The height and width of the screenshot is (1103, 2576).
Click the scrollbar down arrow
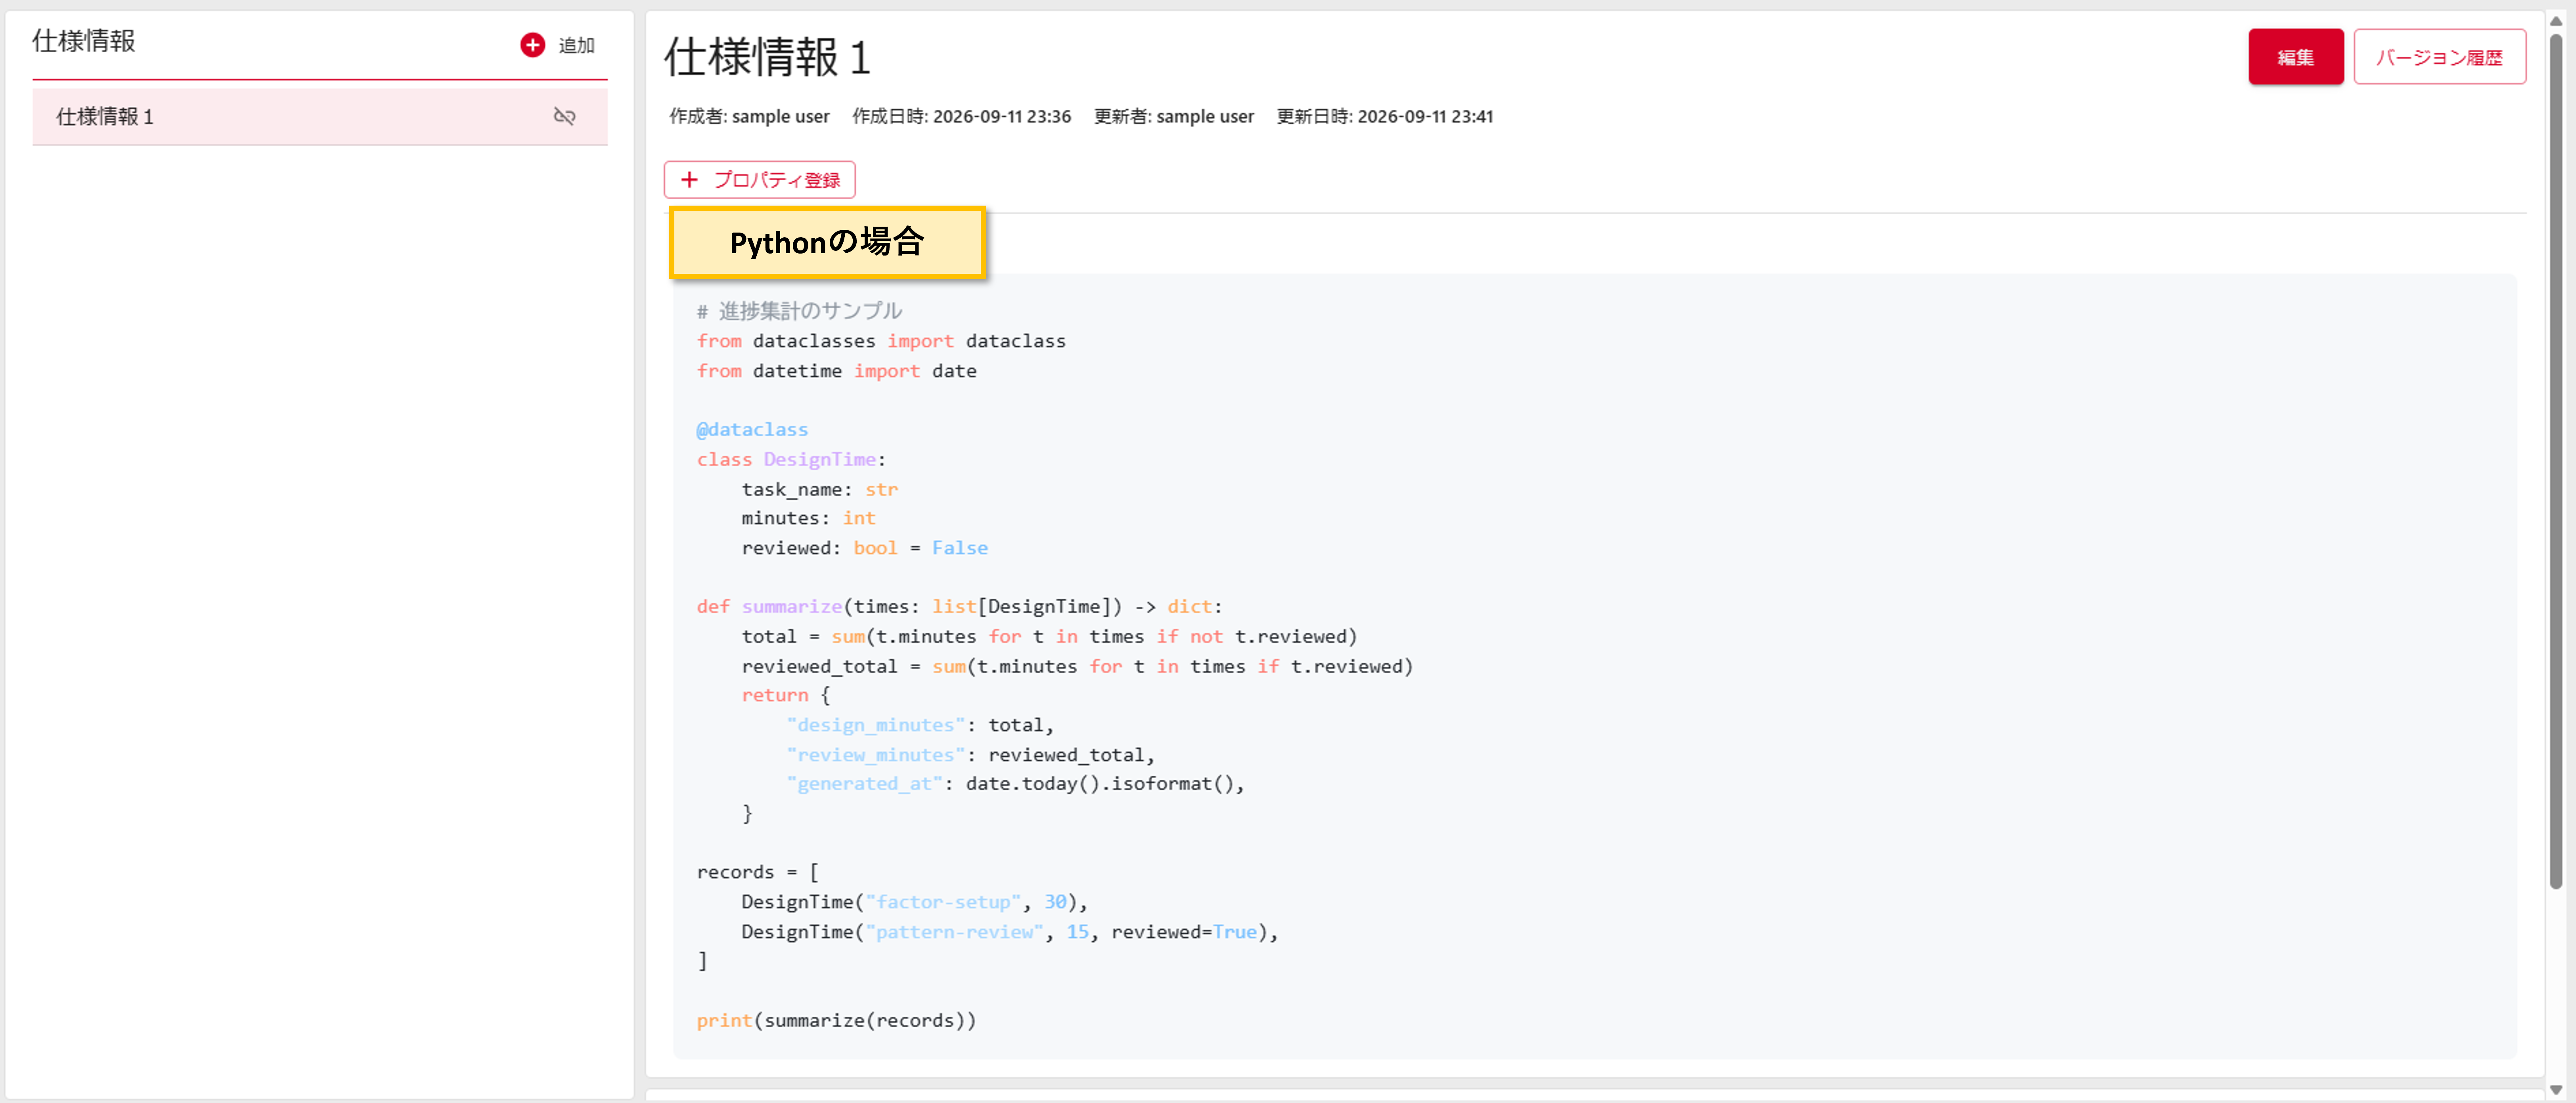2556,1089
